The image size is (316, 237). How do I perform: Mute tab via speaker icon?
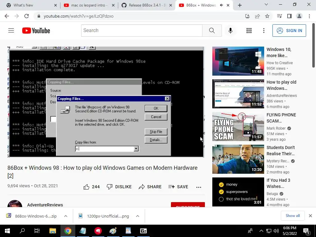[x=221, y=5]
